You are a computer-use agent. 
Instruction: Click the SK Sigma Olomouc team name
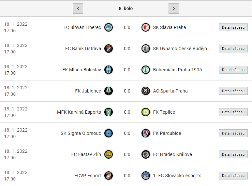coord(81,133)
